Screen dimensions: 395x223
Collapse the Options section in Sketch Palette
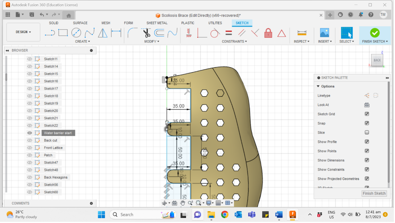pos(318,86)
